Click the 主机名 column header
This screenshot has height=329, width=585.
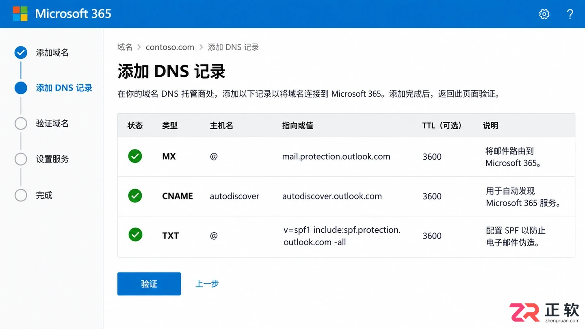(221, 126)
